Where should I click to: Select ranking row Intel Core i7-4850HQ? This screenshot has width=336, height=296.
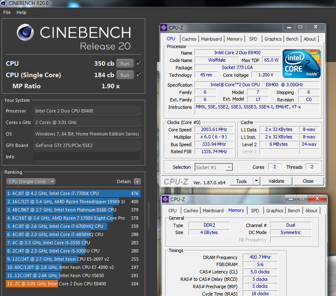[x=73, y=234]
